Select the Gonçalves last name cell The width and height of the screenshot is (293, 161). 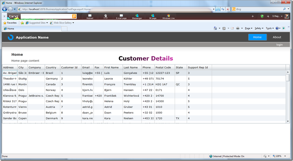(132, 73)
